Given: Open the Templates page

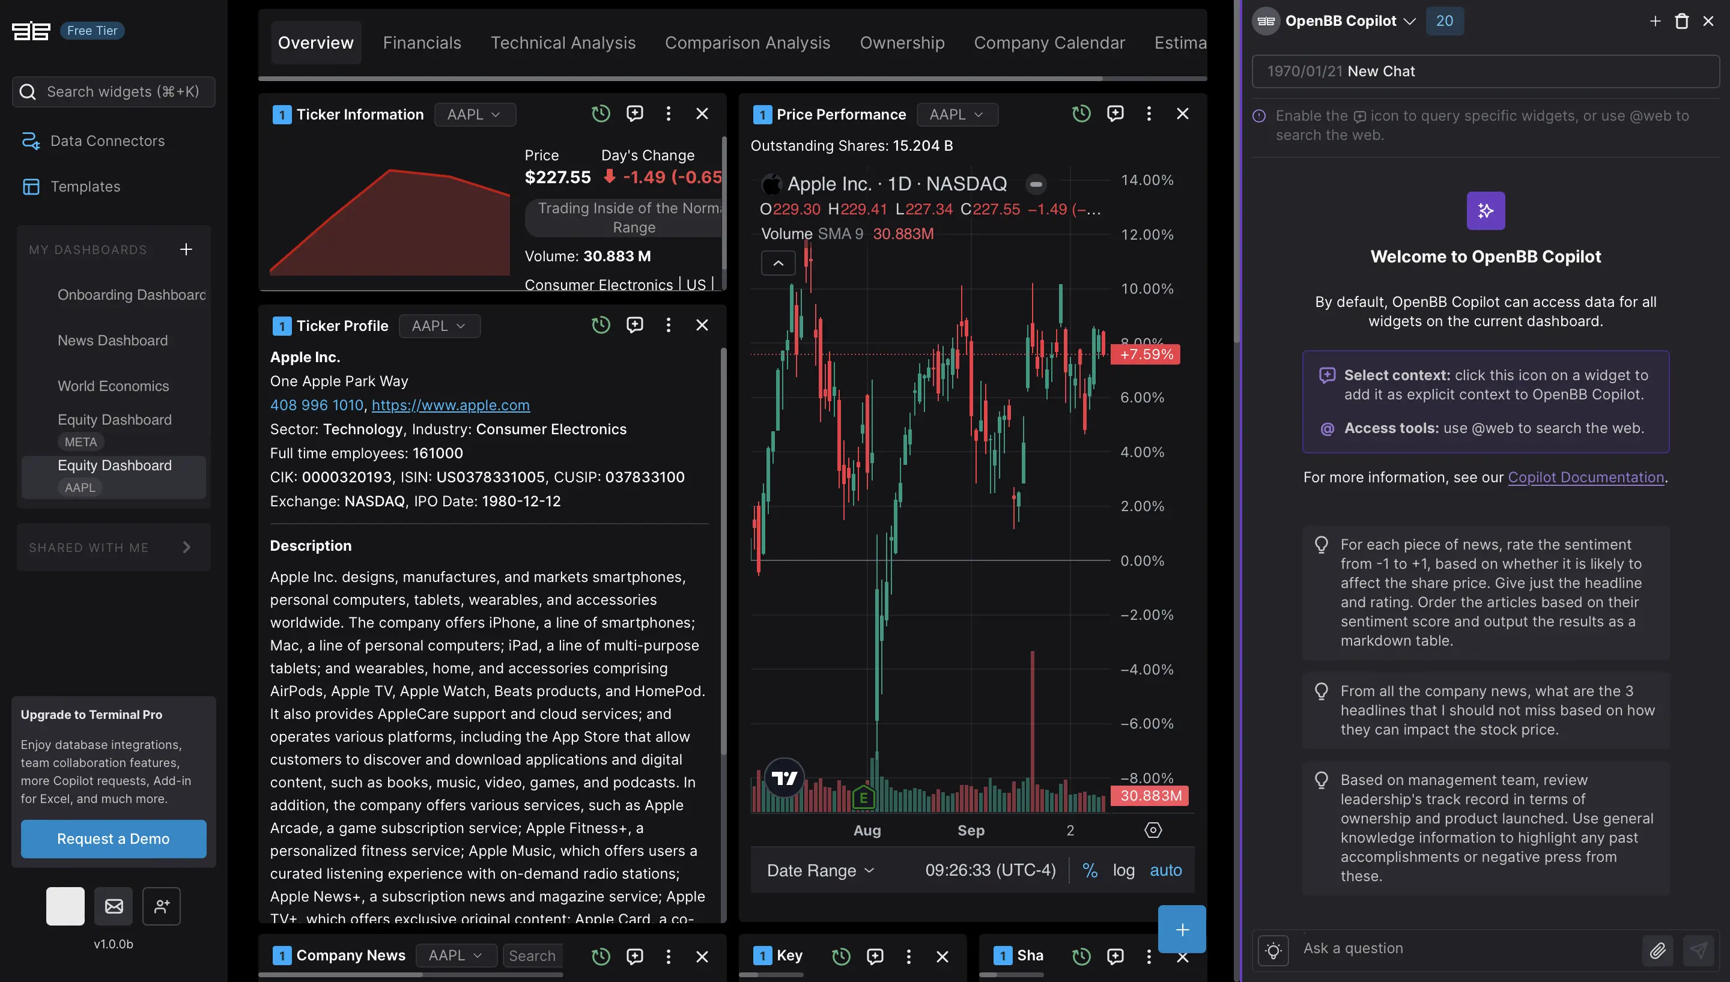Looking at the screenshot, I should (x=71, y=186).
